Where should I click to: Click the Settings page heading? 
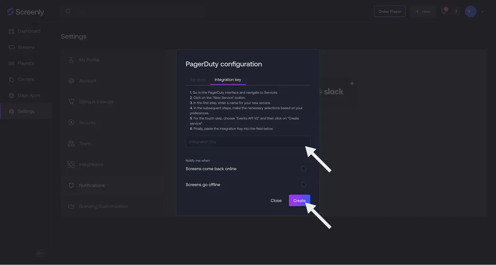pyautogui.click(x=74, y=37)
